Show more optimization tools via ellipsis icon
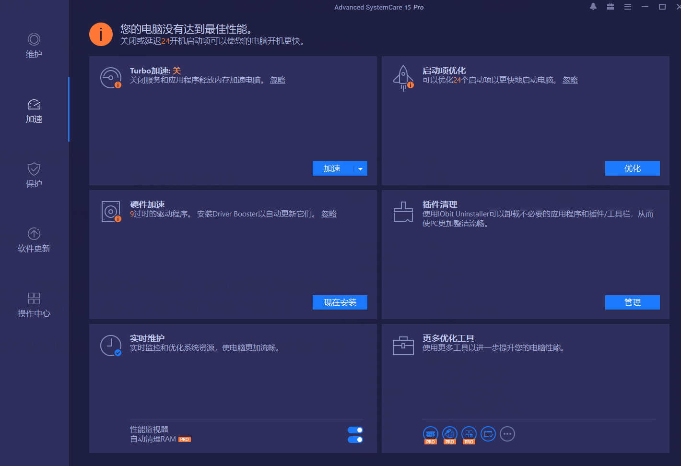The height and width of the screenshot is (466, 681). pyautogui.click(x=507, y=434)
